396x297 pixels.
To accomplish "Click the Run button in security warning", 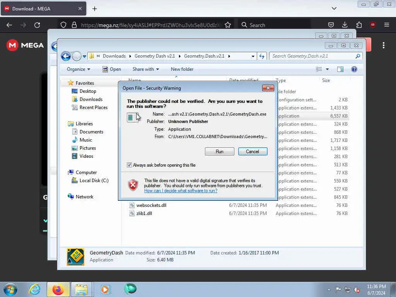I will pos(220,152).
